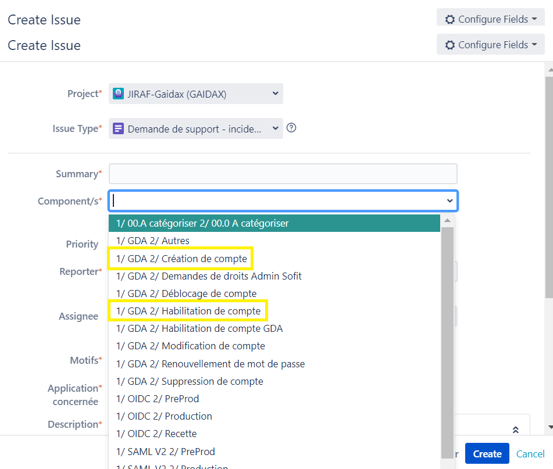Click the component list scrollbar thumb
Image resolution: width=553 pixels, height=469 pixels.
[x=447, y=343]
